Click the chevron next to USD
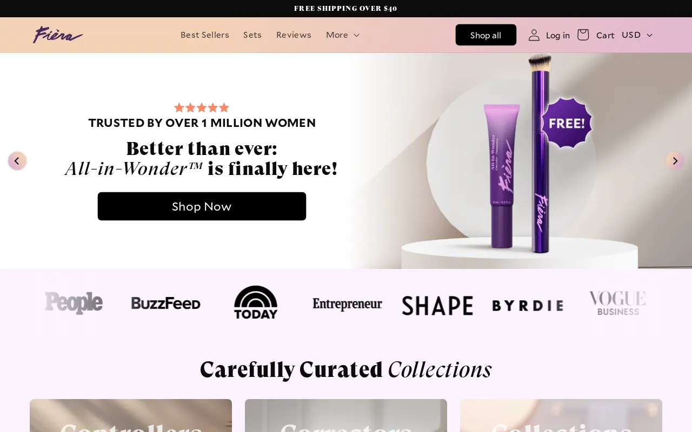Screen dimensions: 692x432 tap(649, 35)
